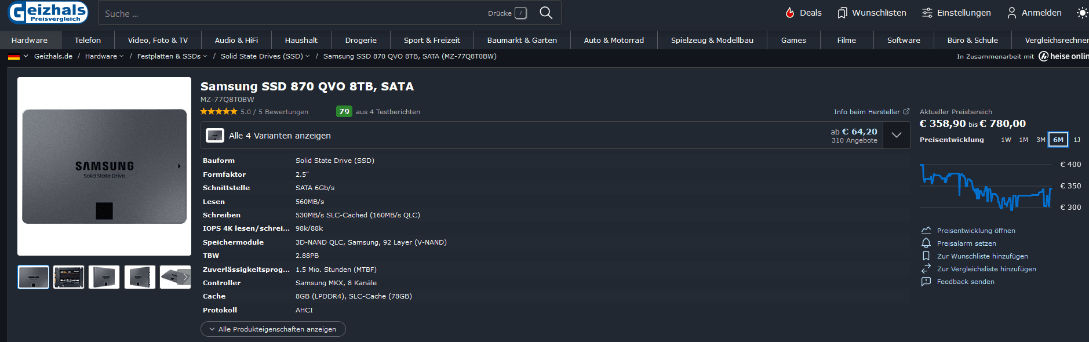This screenshot has height=342, width=1089.
Task: Click the Vergleichsliste arrows icon
Action: pos(926,269)
